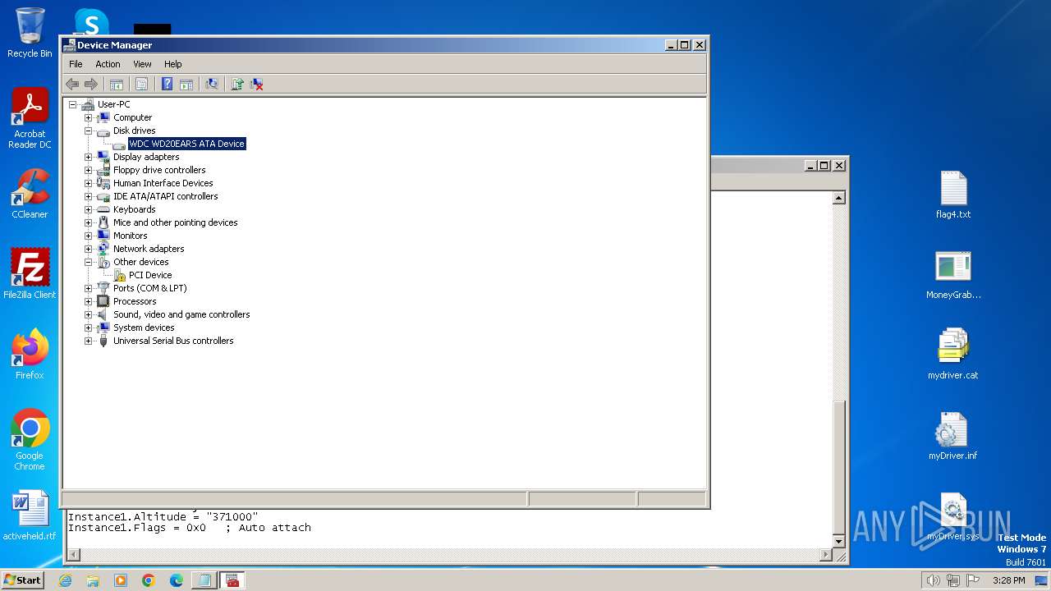Expand the Display adapters category

88,157
